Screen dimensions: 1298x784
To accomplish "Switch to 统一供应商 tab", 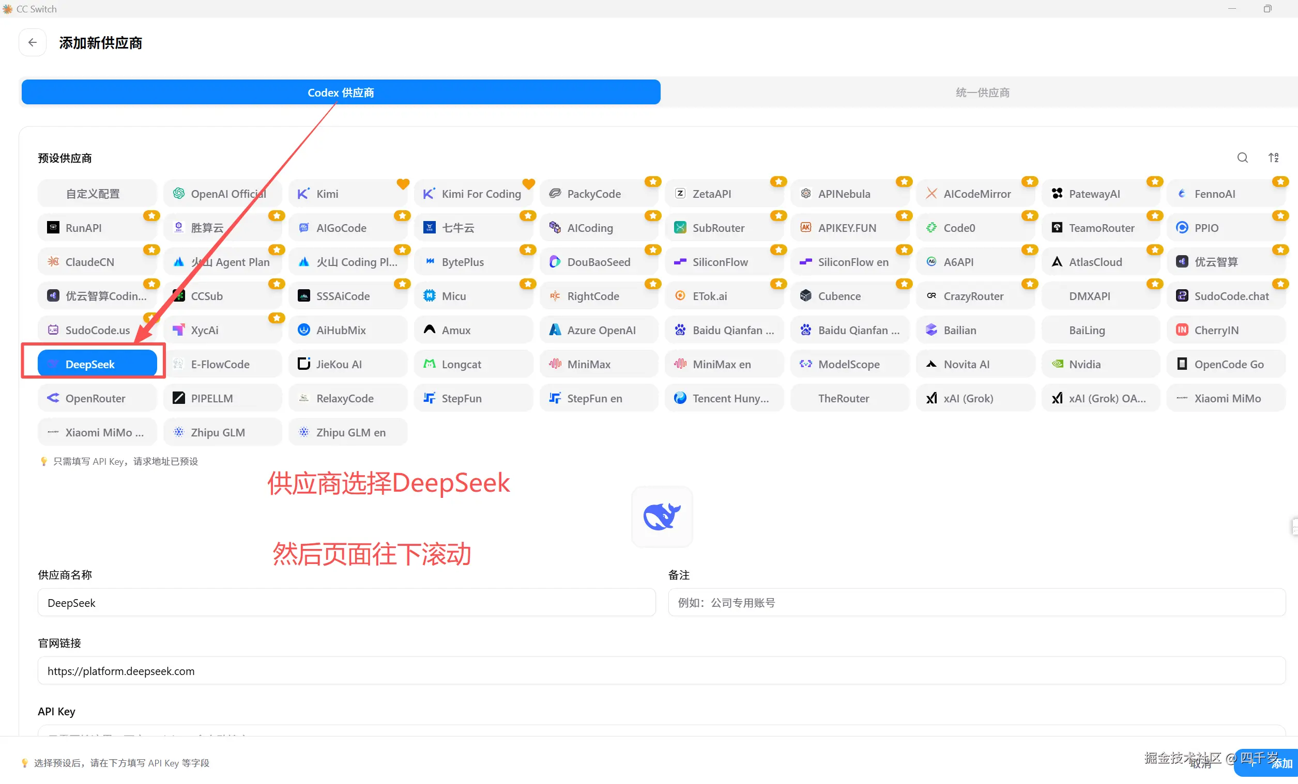I will 982,92.
